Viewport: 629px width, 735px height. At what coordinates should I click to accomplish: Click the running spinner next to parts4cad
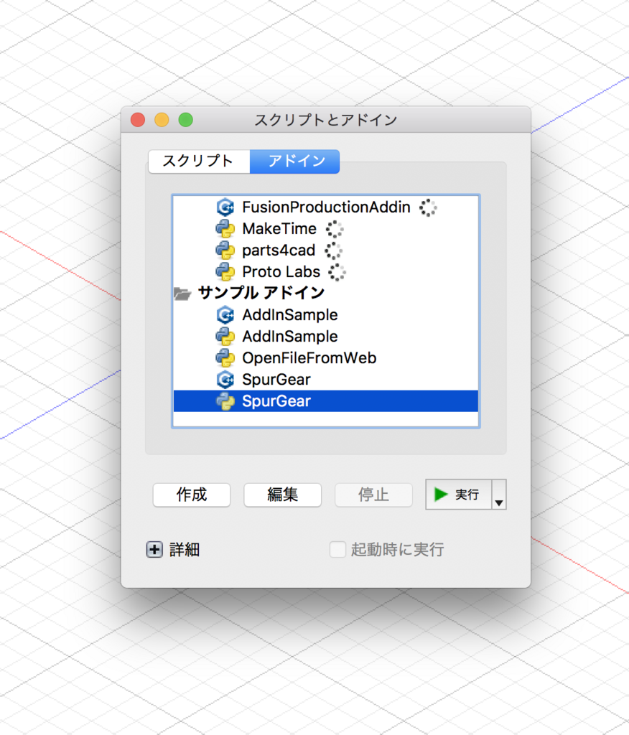[x=333, y=251]
